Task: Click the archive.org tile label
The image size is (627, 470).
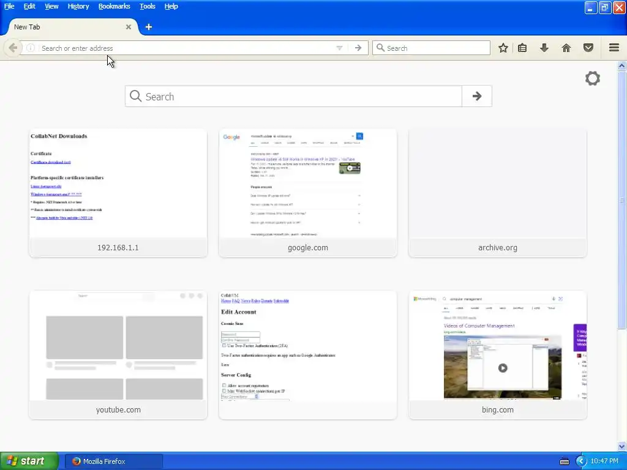Action: (x=497, y=247)
